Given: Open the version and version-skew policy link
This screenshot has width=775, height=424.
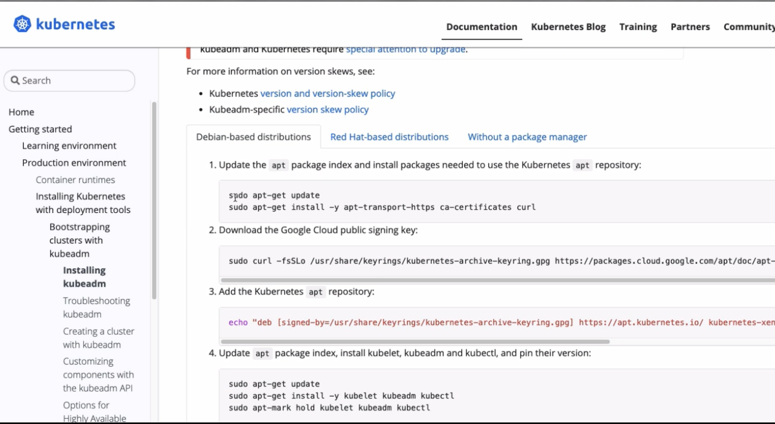Looking at the screenshot, I should pos(328,93).
